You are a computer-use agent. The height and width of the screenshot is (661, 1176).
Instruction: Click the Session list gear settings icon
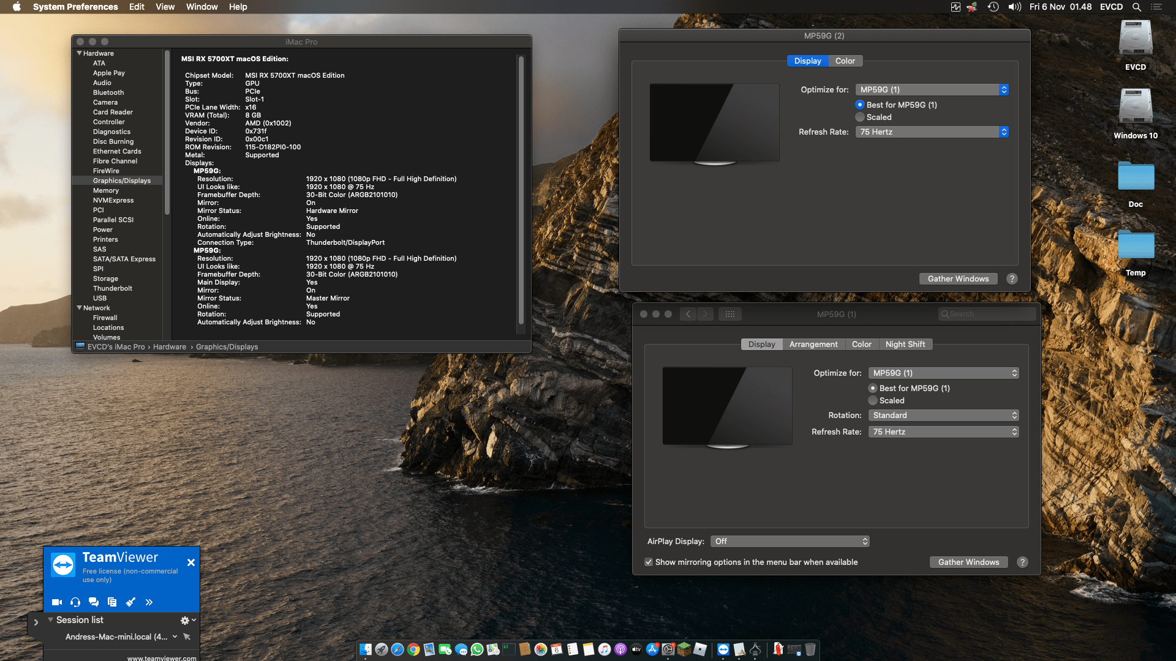coord(185,621)
